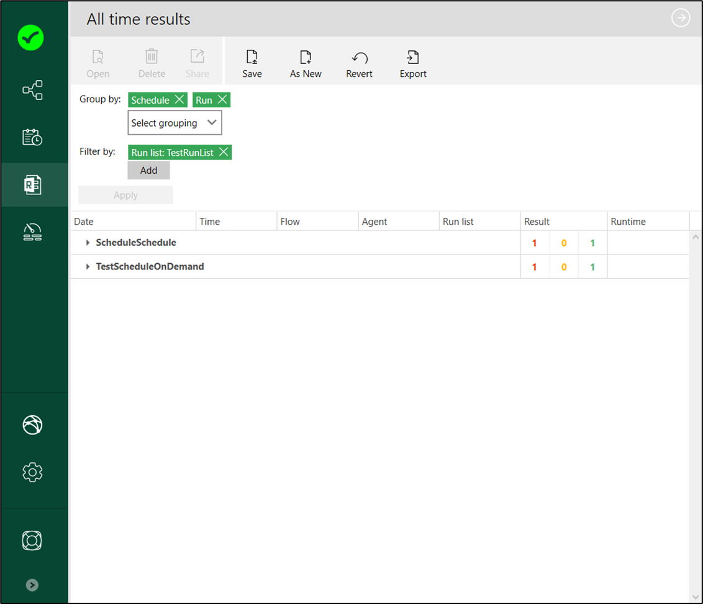Select the Results sidebar icon

coord(32,184)
